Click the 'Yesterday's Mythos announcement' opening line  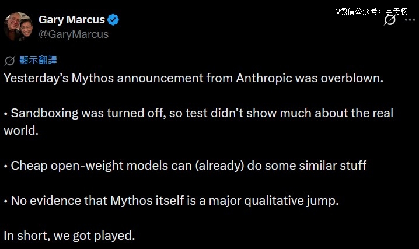point(117,78)
